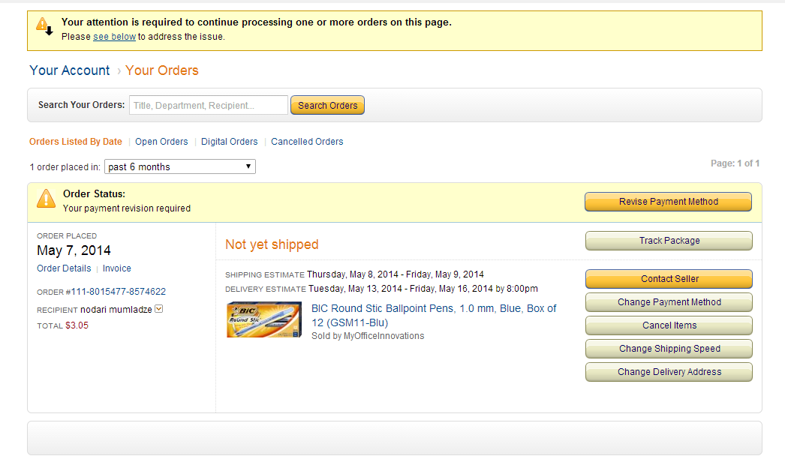The height and width of the screenshot is (468, 785).
Task: Click Change Shipping Speed button
Action: point(669,349)
